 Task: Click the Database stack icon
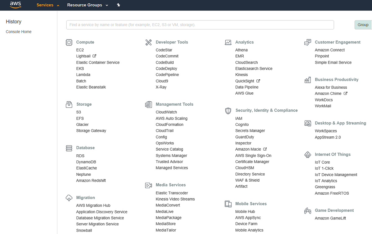click(x=69, y=148)
